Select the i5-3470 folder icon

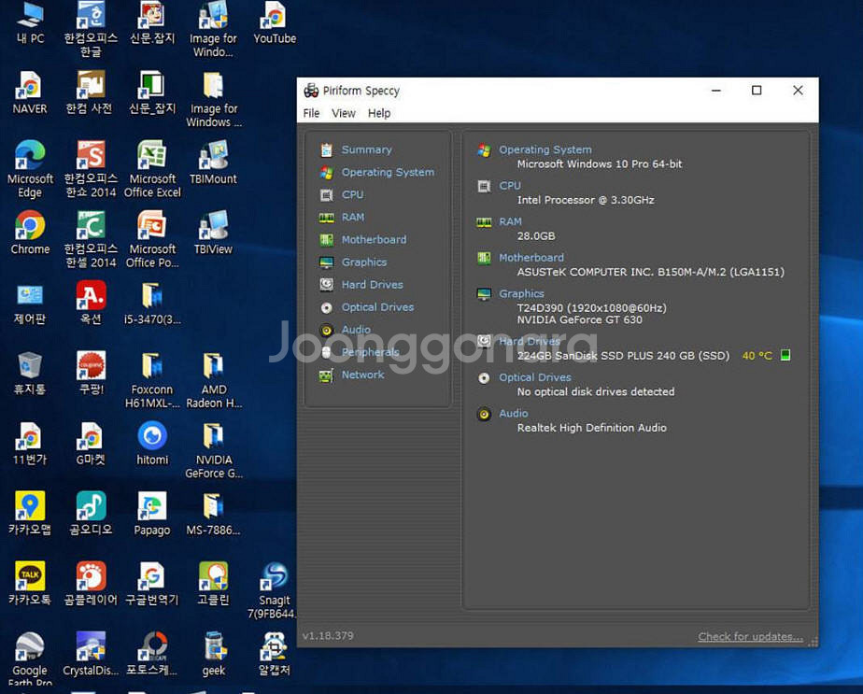point(152,304)
